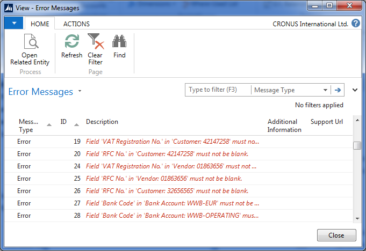Open the blue application menu dropdown
Screen dimensions: 366x251
13,24
